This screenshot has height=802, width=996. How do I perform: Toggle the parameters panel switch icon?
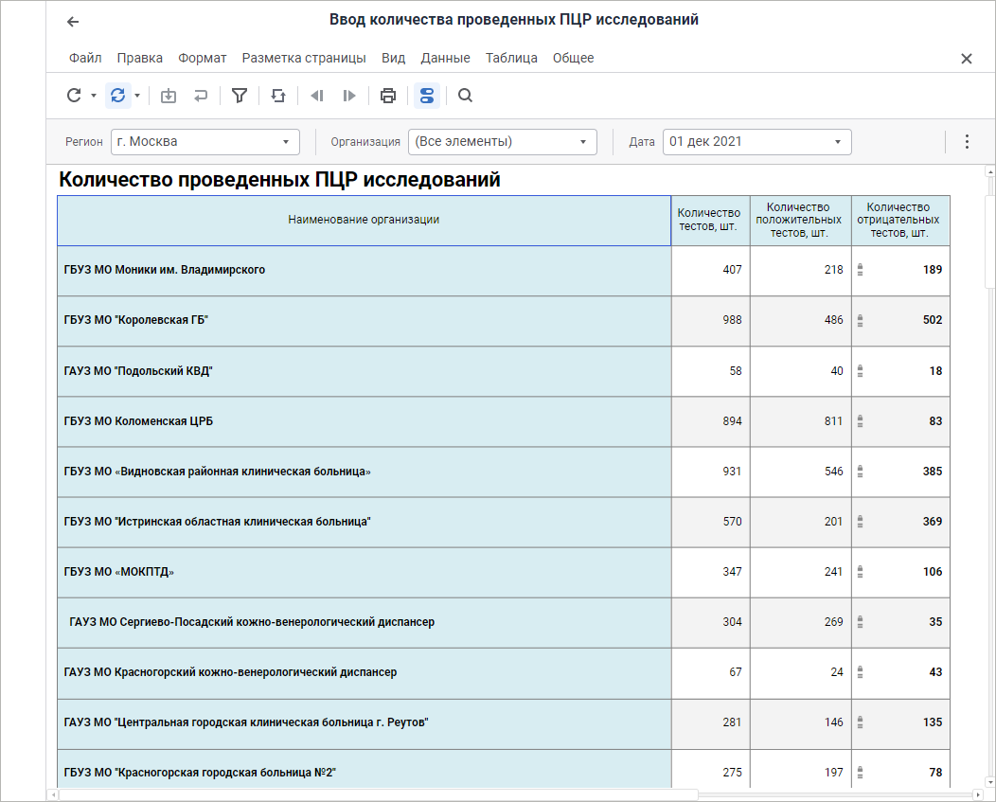coord(426,95)
